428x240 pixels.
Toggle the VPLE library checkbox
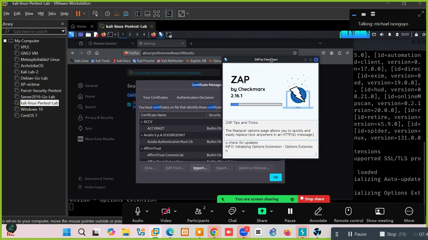point(17,47)
